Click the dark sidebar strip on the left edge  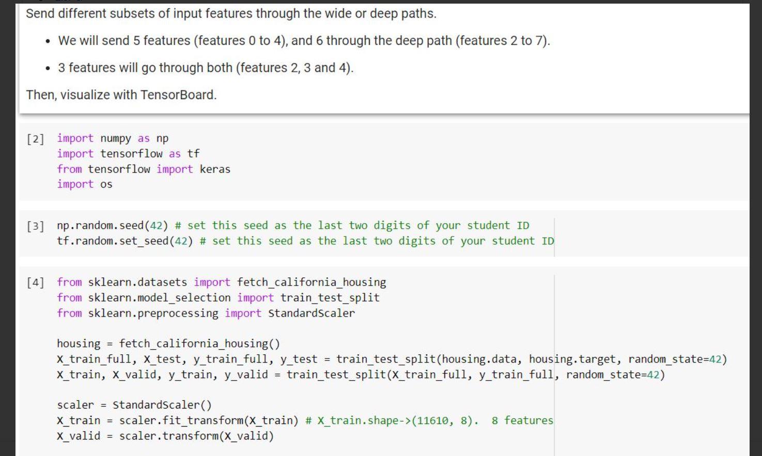(8, 227)
